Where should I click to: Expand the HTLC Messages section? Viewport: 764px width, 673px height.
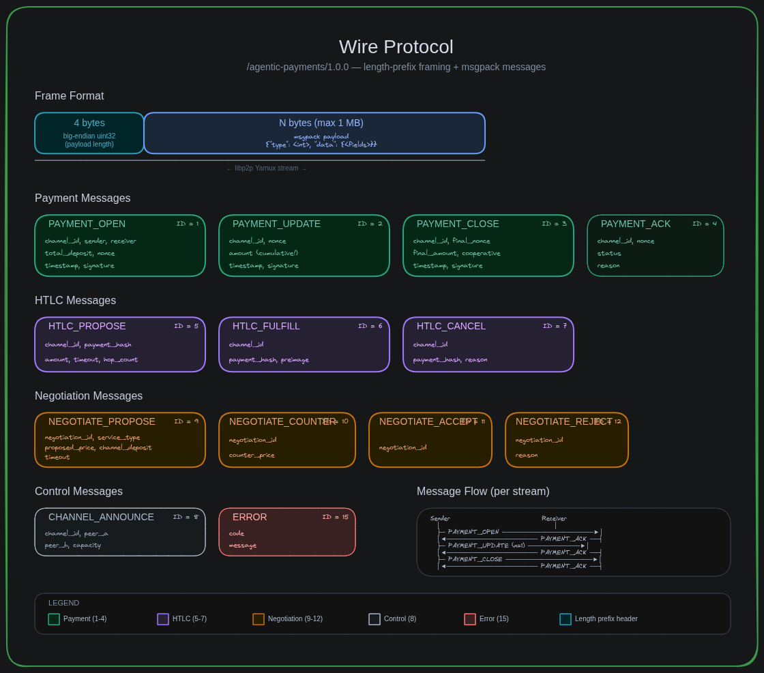pyautogui.click(x=75, y=300)
